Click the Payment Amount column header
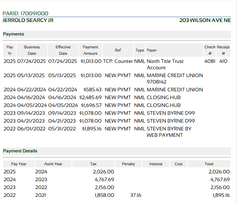 pyautogui.click(x=90, y=50)
